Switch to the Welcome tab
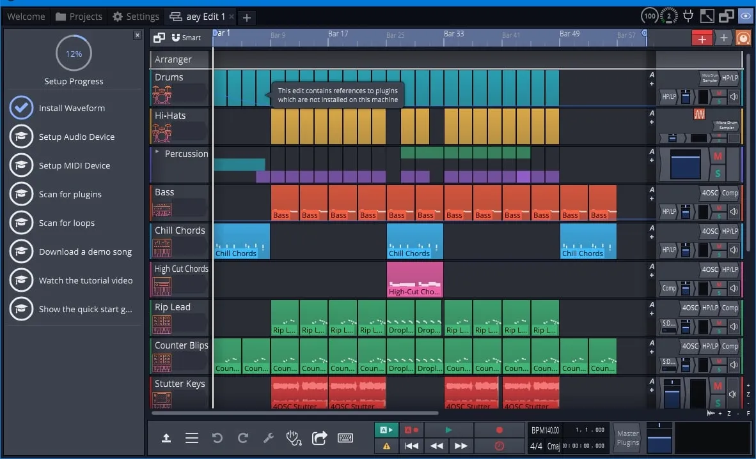Image resolution: width=756 pixels, height=459 pixels. (x=26, y=17)
